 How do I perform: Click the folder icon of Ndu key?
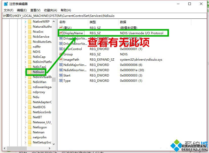coord(30,97)
